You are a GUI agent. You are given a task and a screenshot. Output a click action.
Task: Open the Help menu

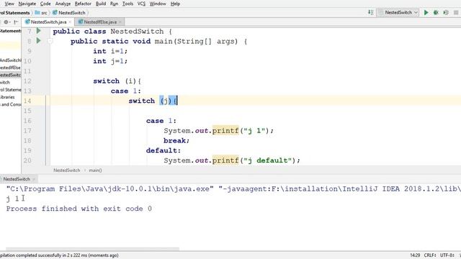coord(175,4)
